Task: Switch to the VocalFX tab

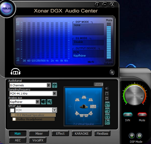Action: point(38,140)
